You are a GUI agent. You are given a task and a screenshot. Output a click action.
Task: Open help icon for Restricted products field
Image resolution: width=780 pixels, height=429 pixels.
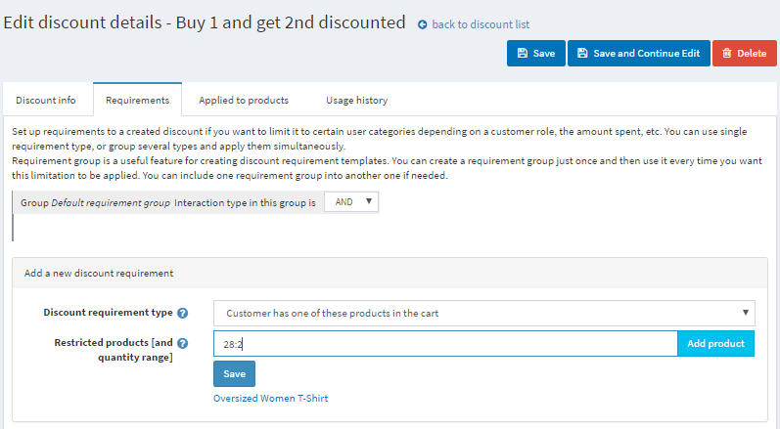click(x=183, y=344)
